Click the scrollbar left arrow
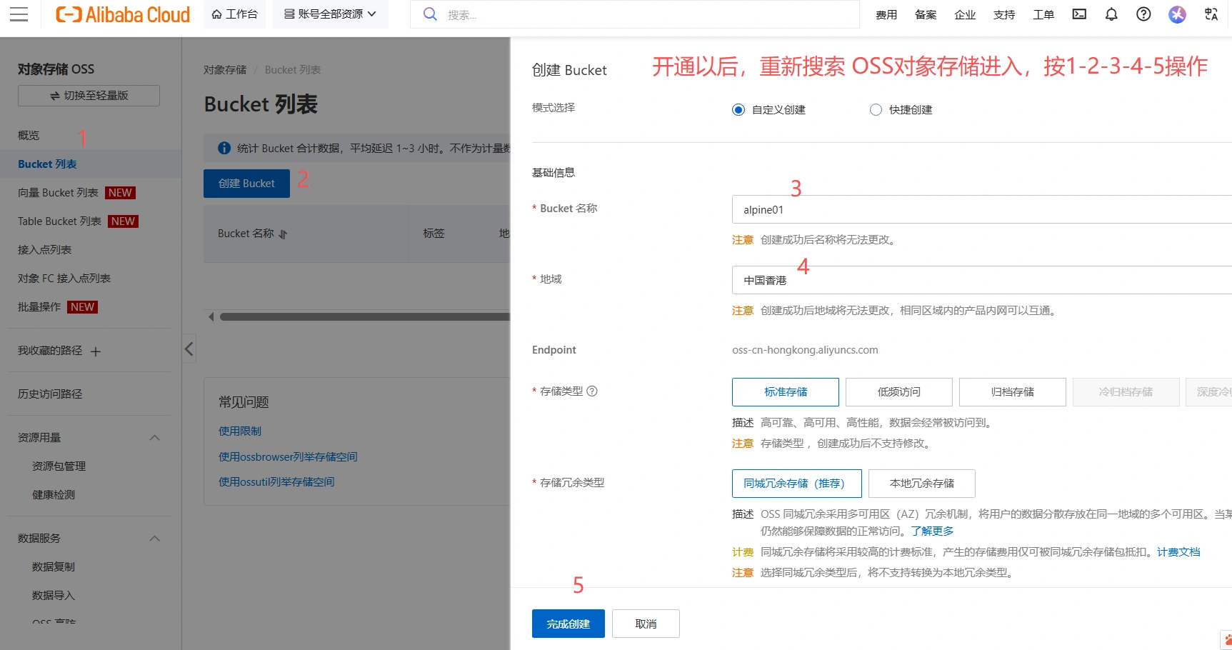The width and height of the screenshot is (1232, 650). coord(211,316)
